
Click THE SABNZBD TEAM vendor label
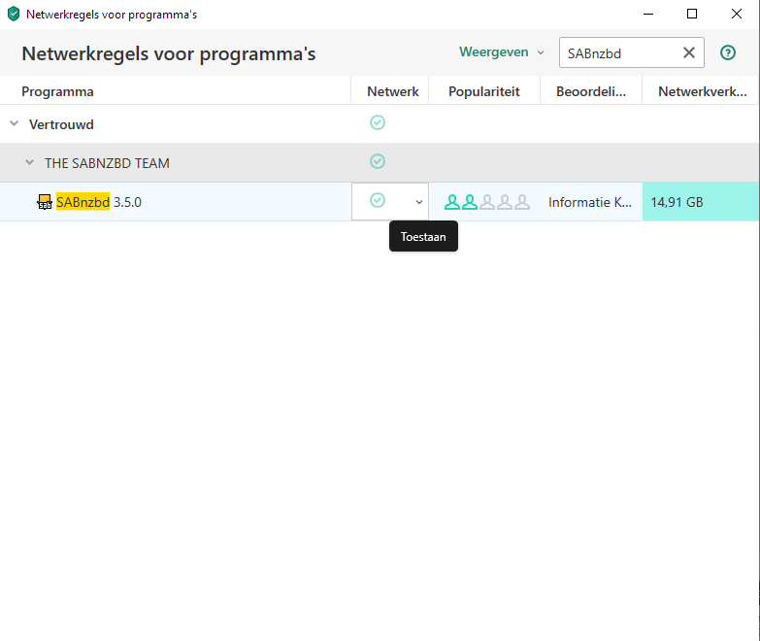pyautogui.click(x=107, y=163)
